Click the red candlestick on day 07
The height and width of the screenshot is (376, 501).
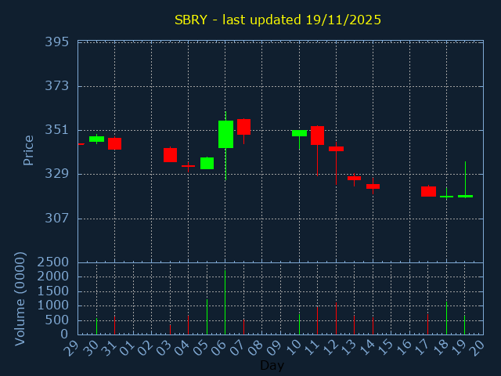coord(243,127)
